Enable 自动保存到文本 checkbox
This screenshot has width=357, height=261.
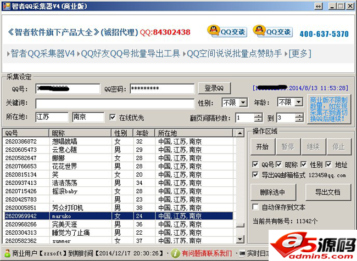(255, 207)
